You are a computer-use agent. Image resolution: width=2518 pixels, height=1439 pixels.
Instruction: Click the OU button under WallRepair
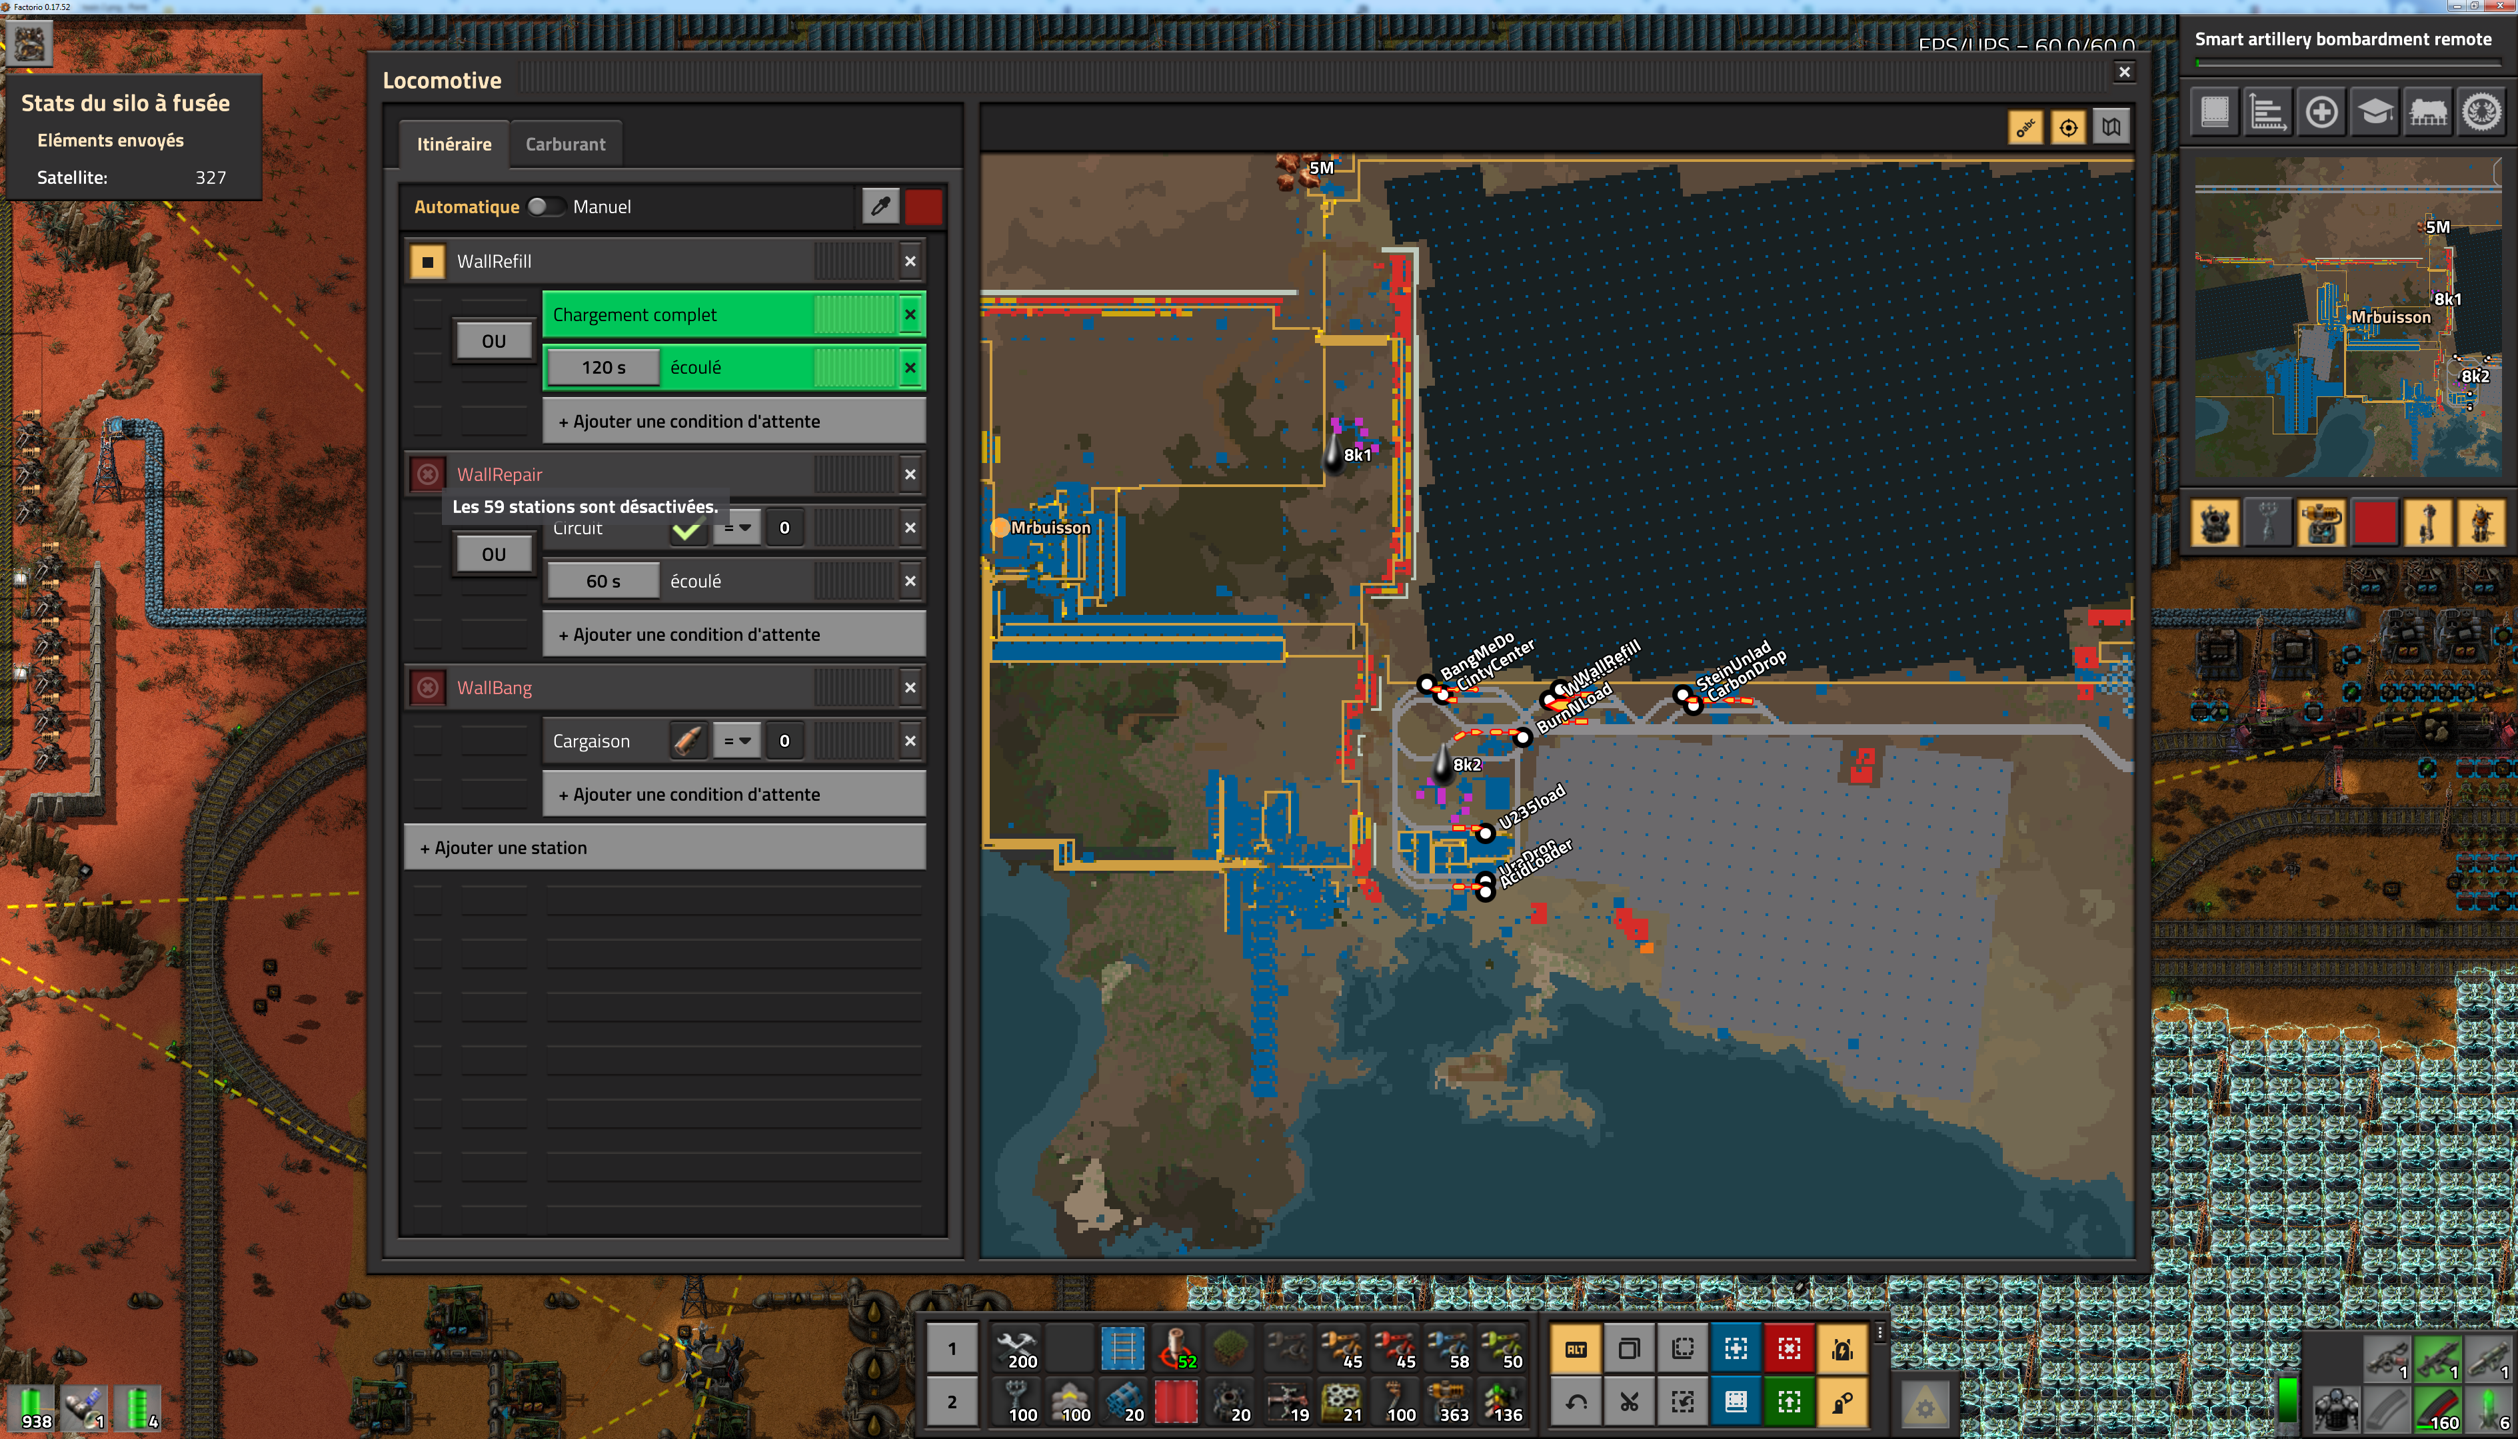(493, 554)
